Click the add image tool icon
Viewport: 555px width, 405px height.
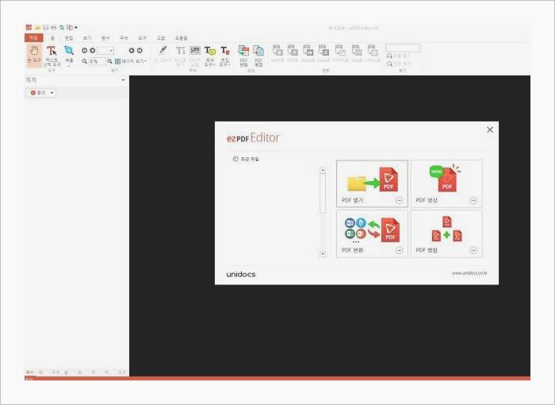[x=195, y=50]
